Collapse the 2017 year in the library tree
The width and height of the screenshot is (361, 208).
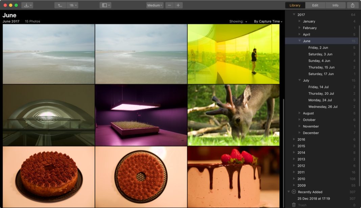[x=294, y=15]
